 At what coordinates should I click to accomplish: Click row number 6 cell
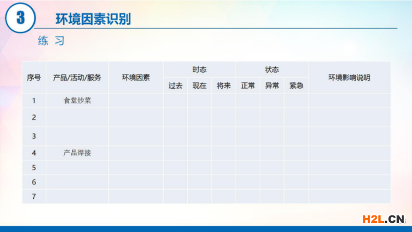coord(34,182)
